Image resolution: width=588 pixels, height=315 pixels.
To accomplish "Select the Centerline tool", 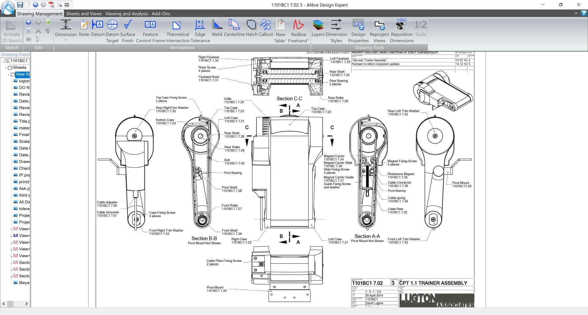I will [234, 28].
